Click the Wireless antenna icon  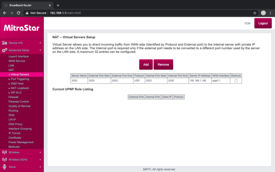pyautogui.click(x=4, y=152)
